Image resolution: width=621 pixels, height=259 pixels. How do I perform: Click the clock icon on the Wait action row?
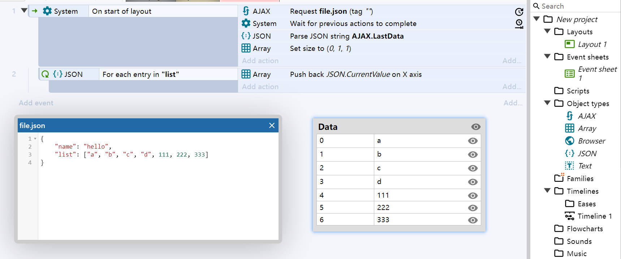coord(519,24)
